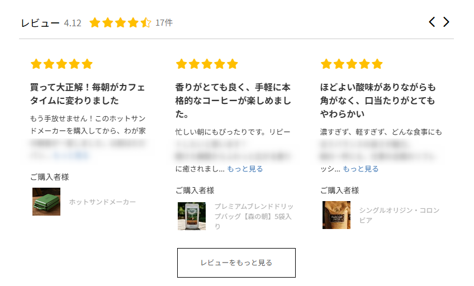Viewport: 474px width, 286px height.
Task: Open the 森の朝 drip bag thumbnail
Action: (x=192, y=216)
